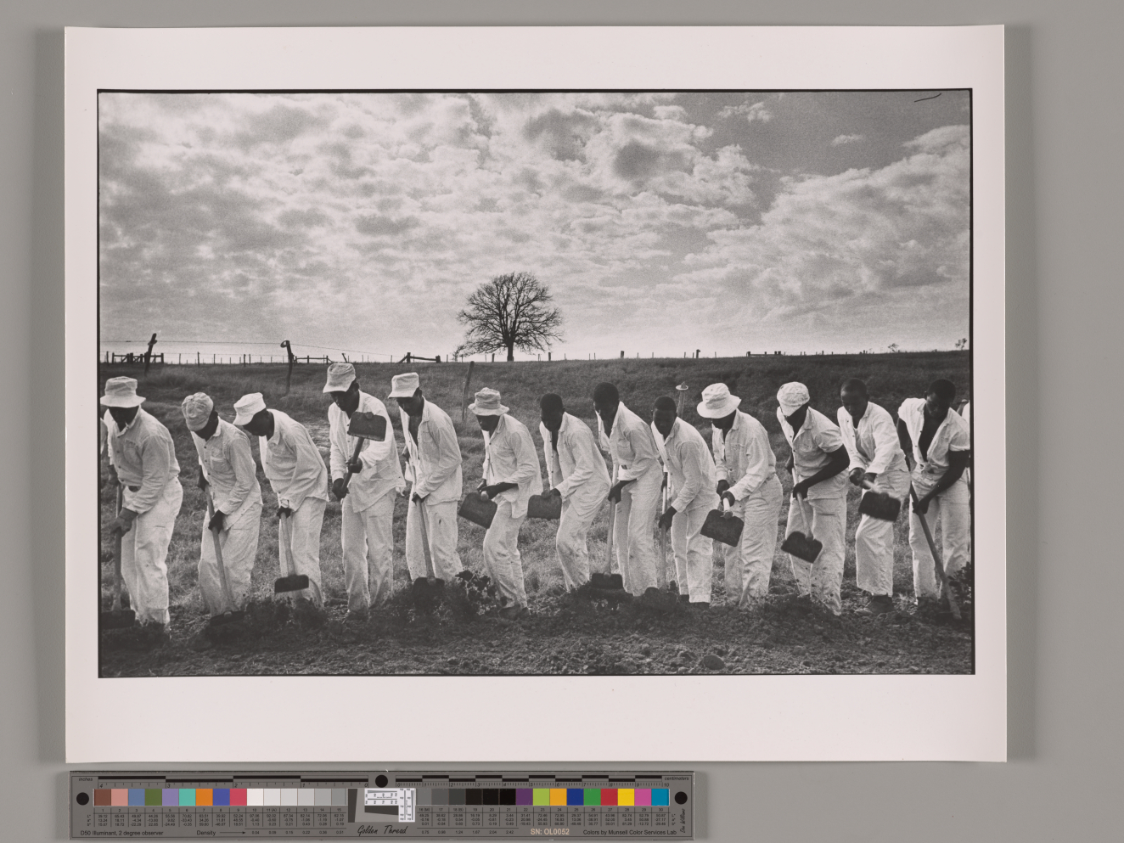Select the red swatch numbered 27
Viewport: 1124px width, 843px height.
pyautogui.click(x=609, y=797)
